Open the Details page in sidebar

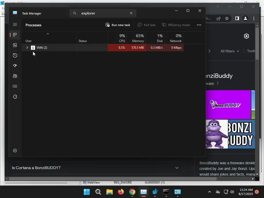coord(15,86)
